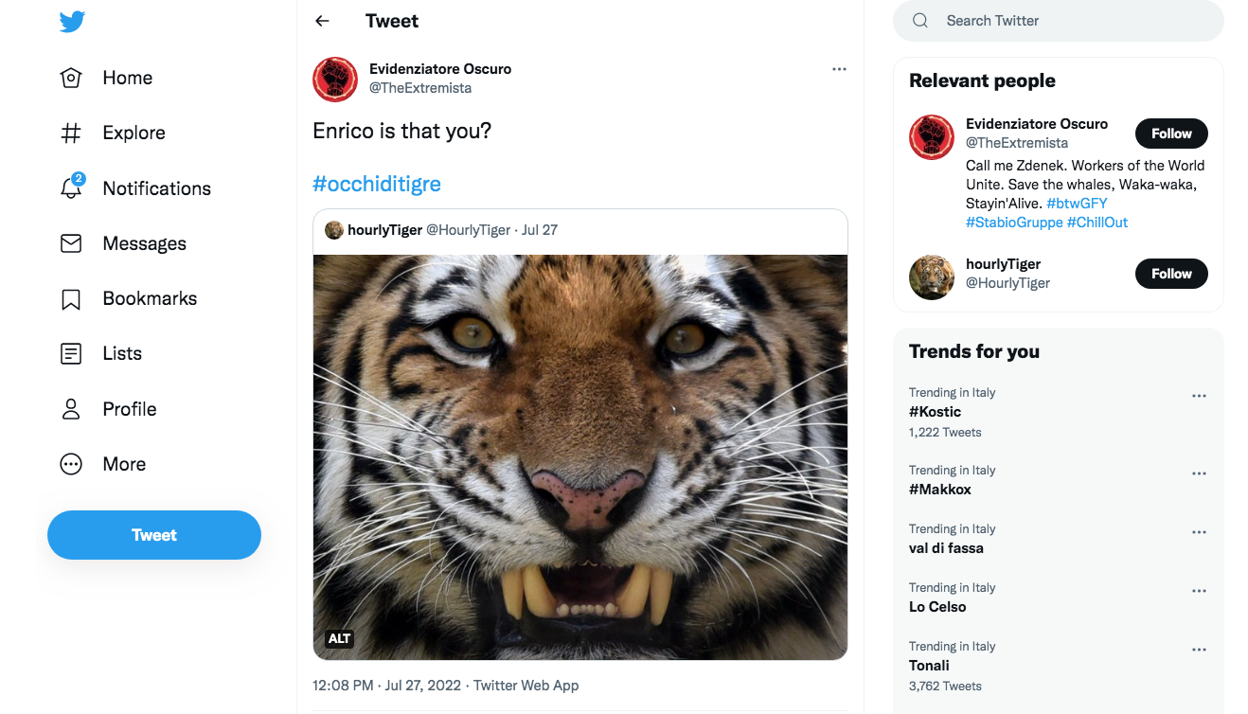This screenshot has width=1248, height=714.
Task: Show ALT text badge on tiger image
Action: click(x=339, y=639)
